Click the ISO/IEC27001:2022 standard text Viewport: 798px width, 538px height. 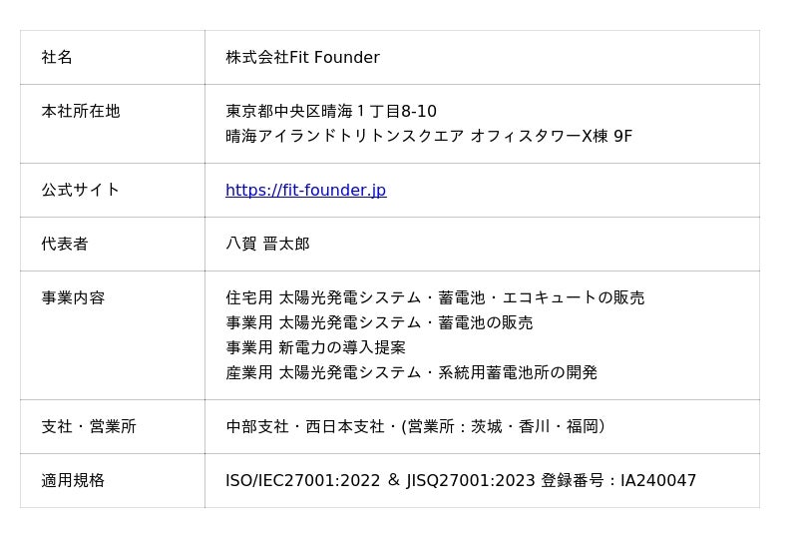[x=302, y=481]
